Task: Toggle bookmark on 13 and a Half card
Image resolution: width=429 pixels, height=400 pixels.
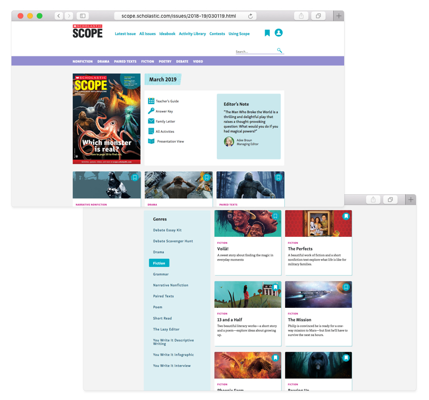Action: click(x=276, y=287)
